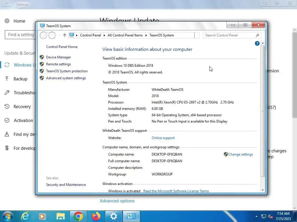Viewport: 297px width, 222px height.
Task: Click the shield icon beside Device Manager
Action: tap(42, 57)
